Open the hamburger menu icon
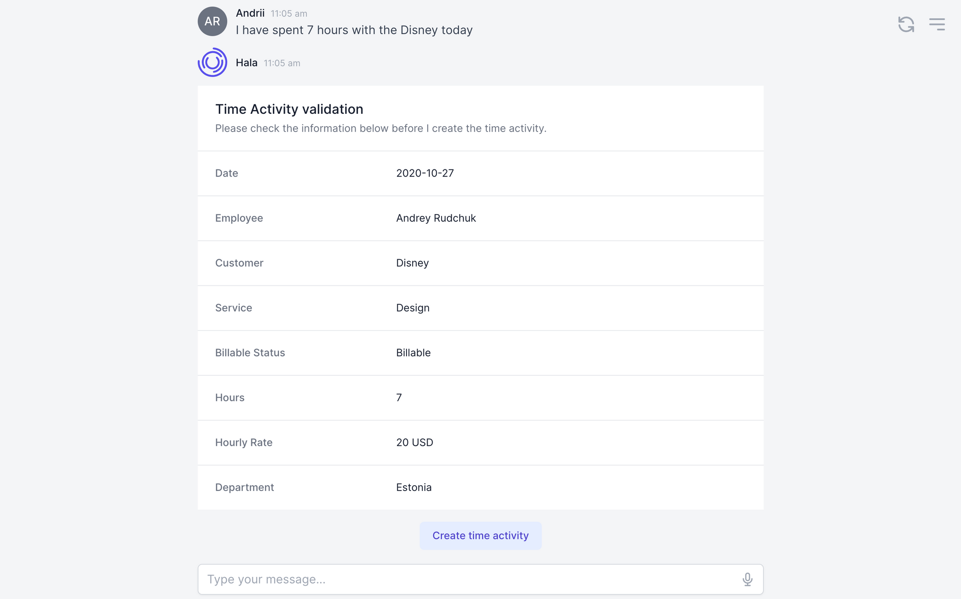The height and width of the screenshot is (599, 961). pos(937,24)
